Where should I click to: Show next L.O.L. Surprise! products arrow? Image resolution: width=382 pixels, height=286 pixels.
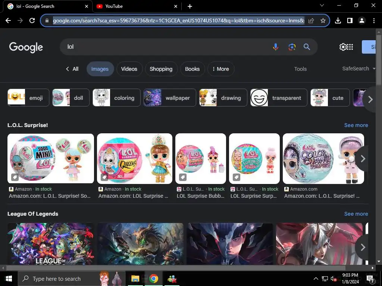(363, 159)
